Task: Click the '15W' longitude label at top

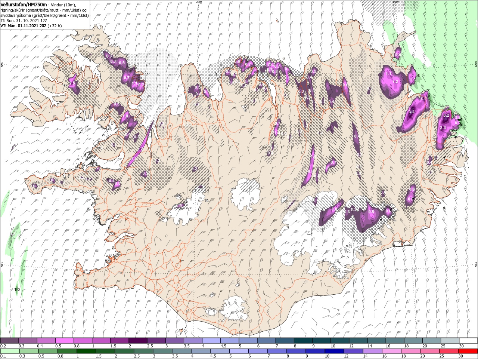Action: coord(395,2)
